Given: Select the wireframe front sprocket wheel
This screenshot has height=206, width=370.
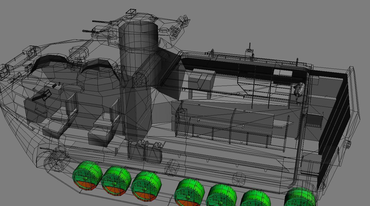Looking at the screenshot, I should (x=56, y=162).
